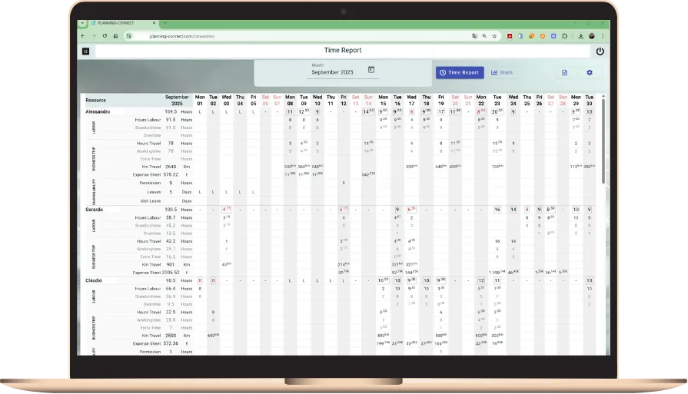Click the browser address bar URL

pos(181,36)
